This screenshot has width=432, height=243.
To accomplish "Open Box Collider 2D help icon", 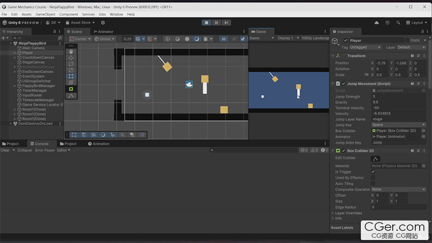I will [412, 151].
